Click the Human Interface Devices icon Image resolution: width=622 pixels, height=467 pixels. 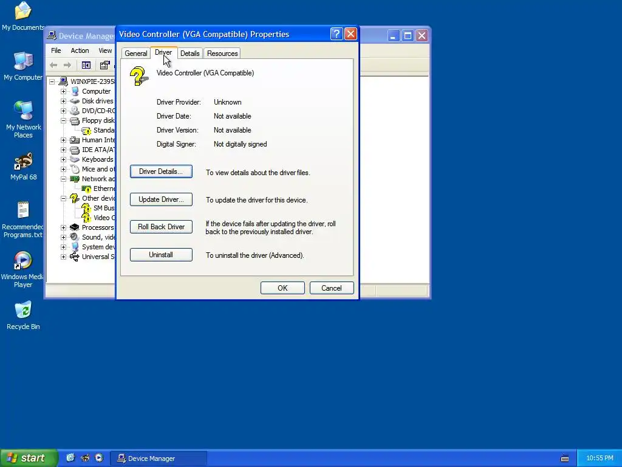coord(75,140)
